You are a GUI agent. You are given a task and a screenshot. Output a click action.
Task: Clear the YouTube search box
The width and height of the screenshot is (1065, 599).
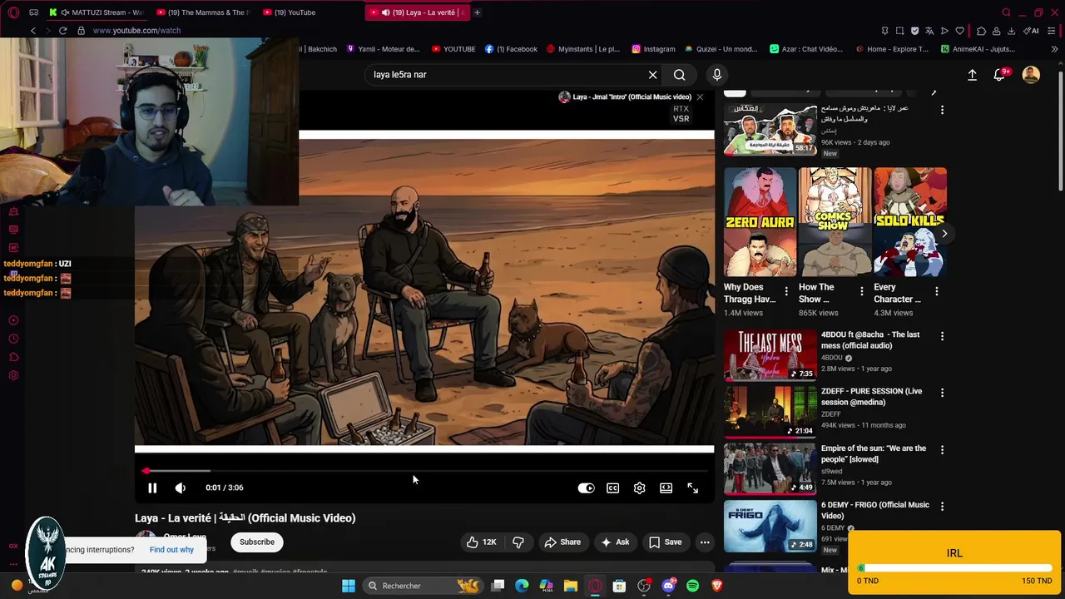[652, 75]
